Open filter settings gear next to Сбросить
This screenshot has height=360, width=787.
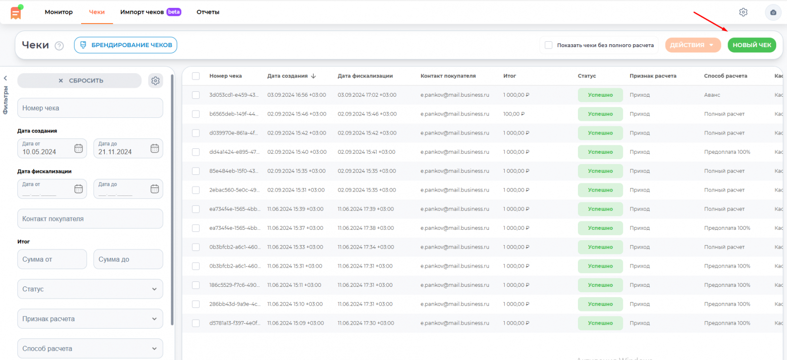[x=155, y=81]
